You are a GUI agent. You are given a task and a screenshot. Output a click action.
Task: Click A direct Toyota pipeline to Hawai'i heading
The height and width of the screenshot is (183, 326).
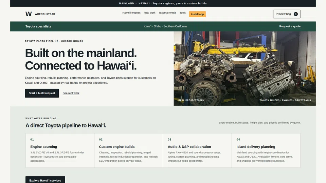click(66, 125)
